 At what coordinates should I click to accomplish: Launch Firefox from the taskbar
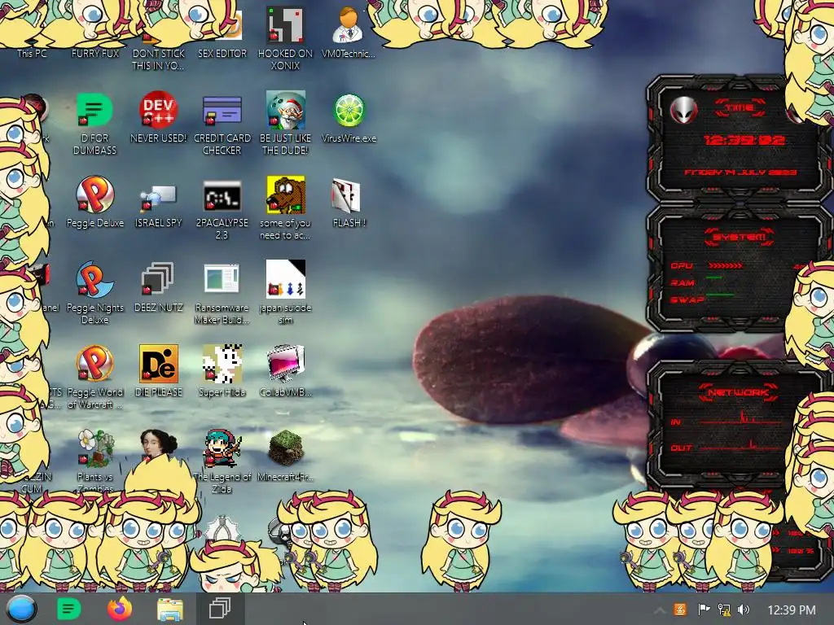pyautogui.click(x=120, y=609)
